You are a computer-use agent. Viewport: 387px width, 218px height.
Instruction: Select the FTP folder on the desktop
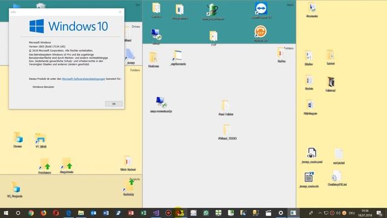213,38
